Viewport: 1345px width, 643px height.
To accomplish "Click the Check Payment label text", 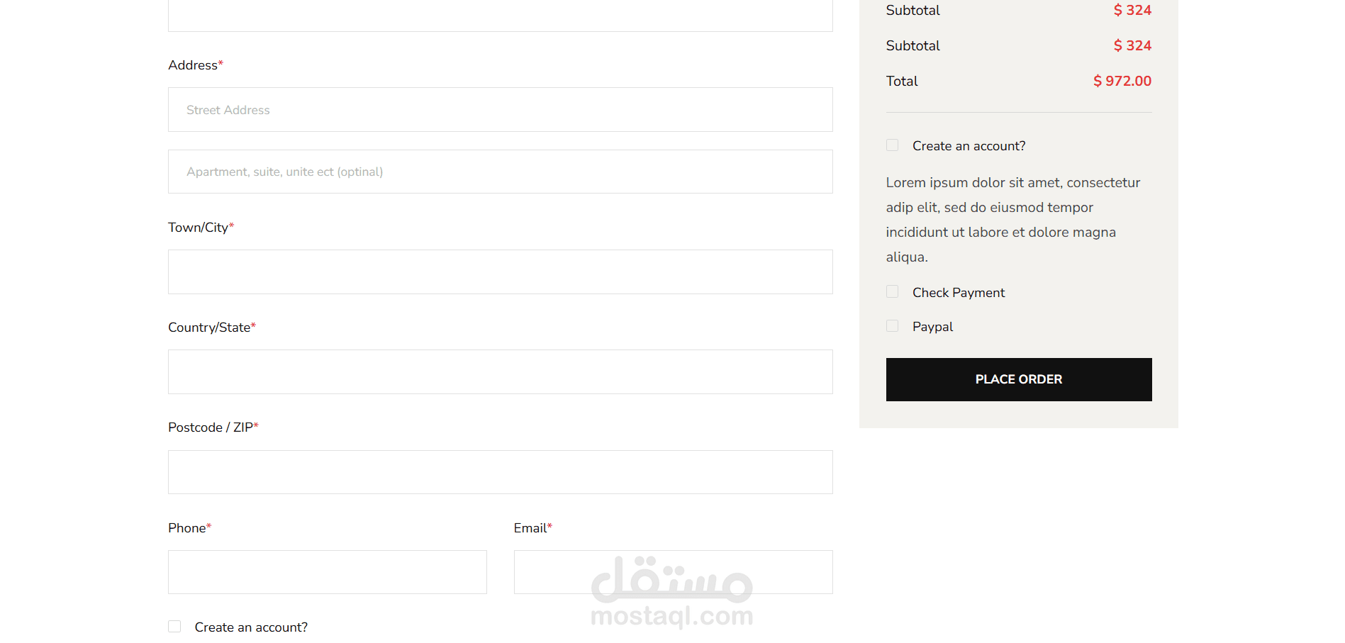I will coord(959,293).
